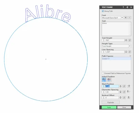Clear the Path Figures list with small x
This screenshot has height=113, width=139.
pos(130,56)
